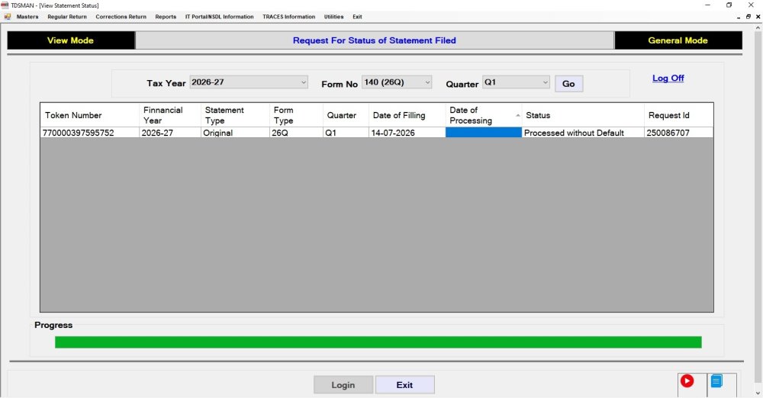Image resolution: width=763 pixels, height=398 pixels.
Task: Click the Log Off link
Action: [x=668, y=78]
